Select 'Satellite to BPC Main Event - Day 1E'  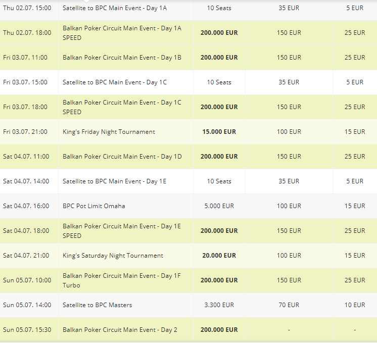(114, 181)
